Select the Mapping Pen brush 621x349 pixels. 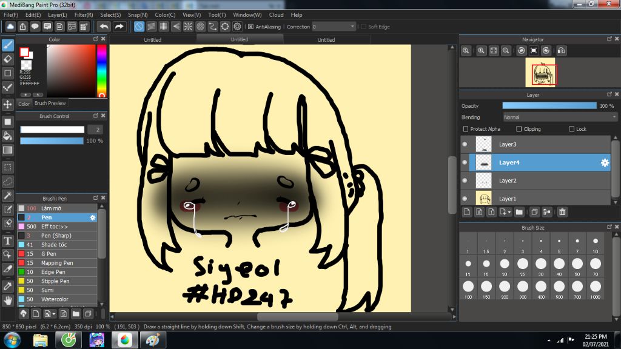click(x=57, y=263)
